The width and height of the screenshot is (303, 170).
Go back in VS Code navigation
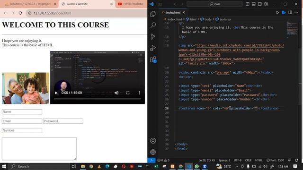pos(175,4)
